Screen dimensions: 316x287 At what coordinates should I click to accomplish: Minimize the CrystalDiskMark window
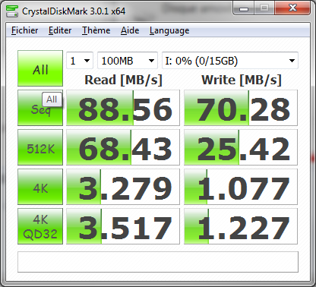click(244, 8)
